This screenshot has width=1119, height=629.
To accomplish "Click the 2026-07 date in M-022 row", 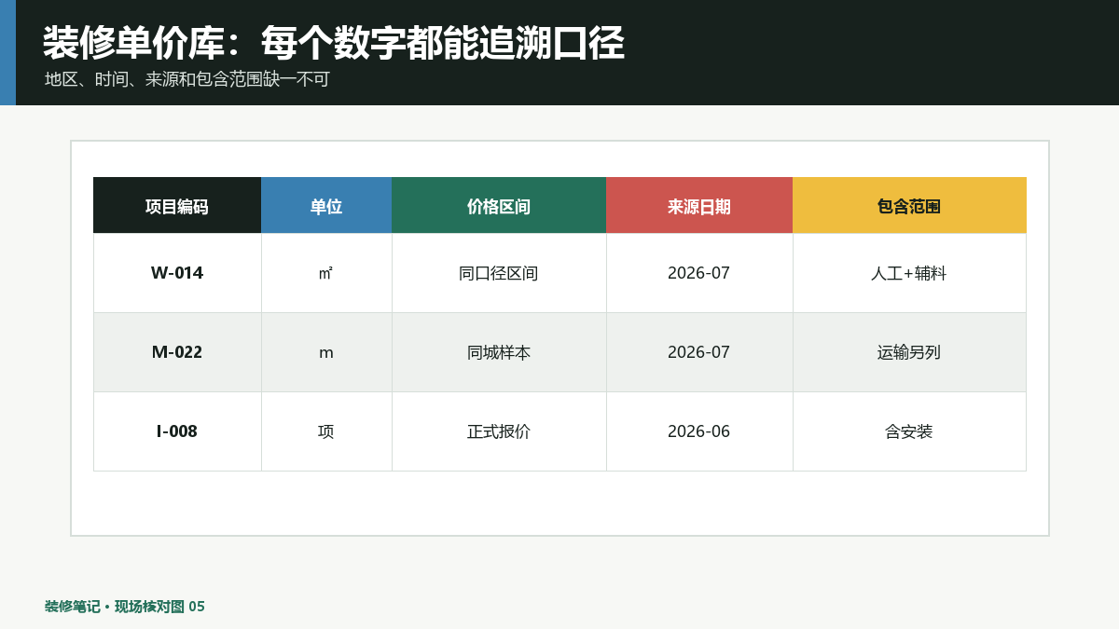I will (x=699, y=352).
